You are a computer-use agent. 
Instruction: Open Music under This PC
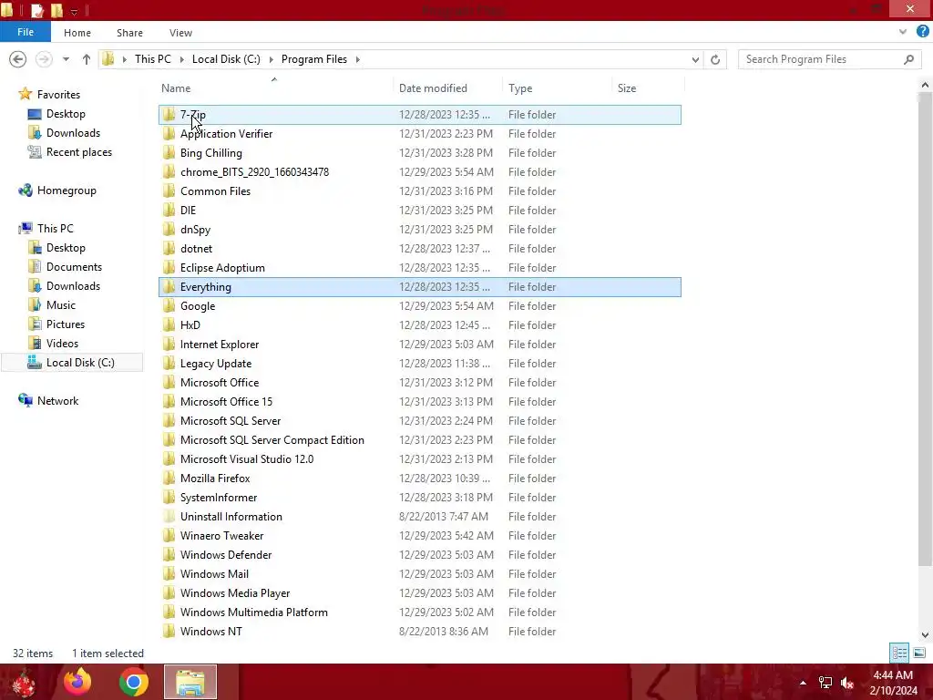coord(61,304)
